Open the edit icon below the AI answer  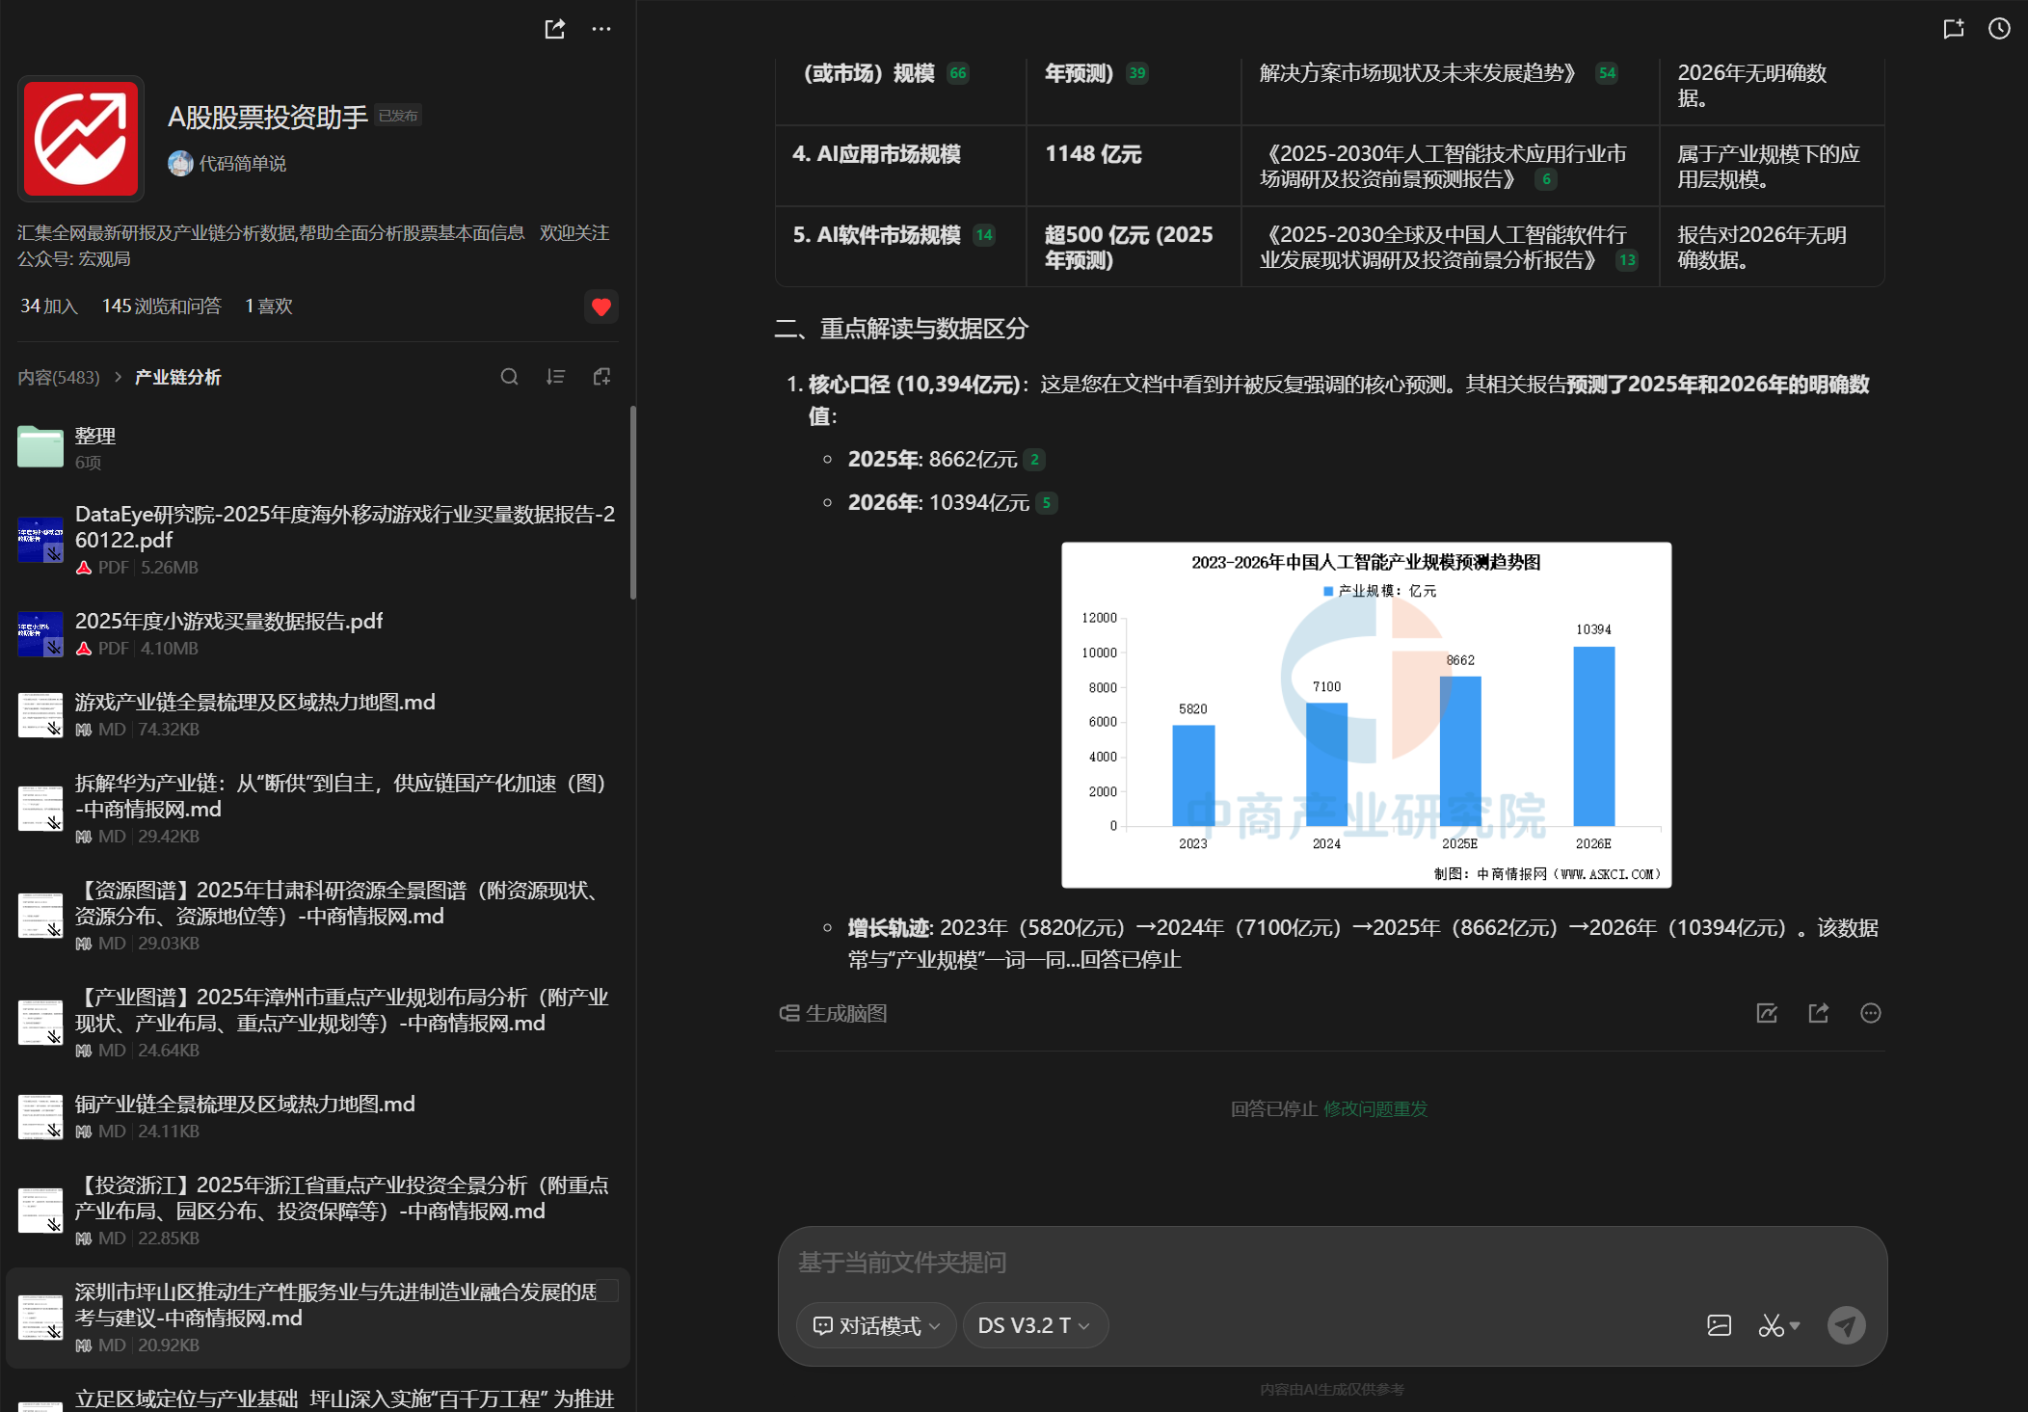(x=1766, y=1013)
